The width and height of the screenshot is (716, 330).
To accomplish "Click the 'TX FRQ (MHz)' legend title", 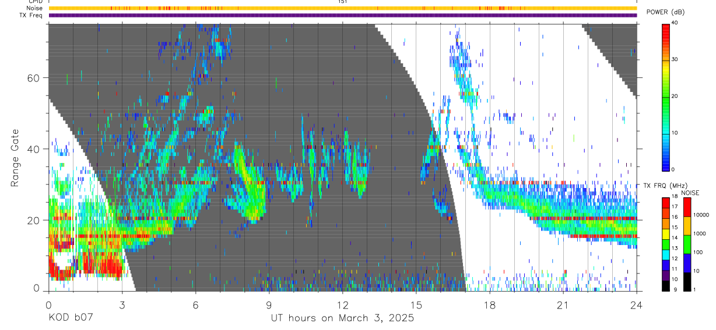I will click(665, 186).
